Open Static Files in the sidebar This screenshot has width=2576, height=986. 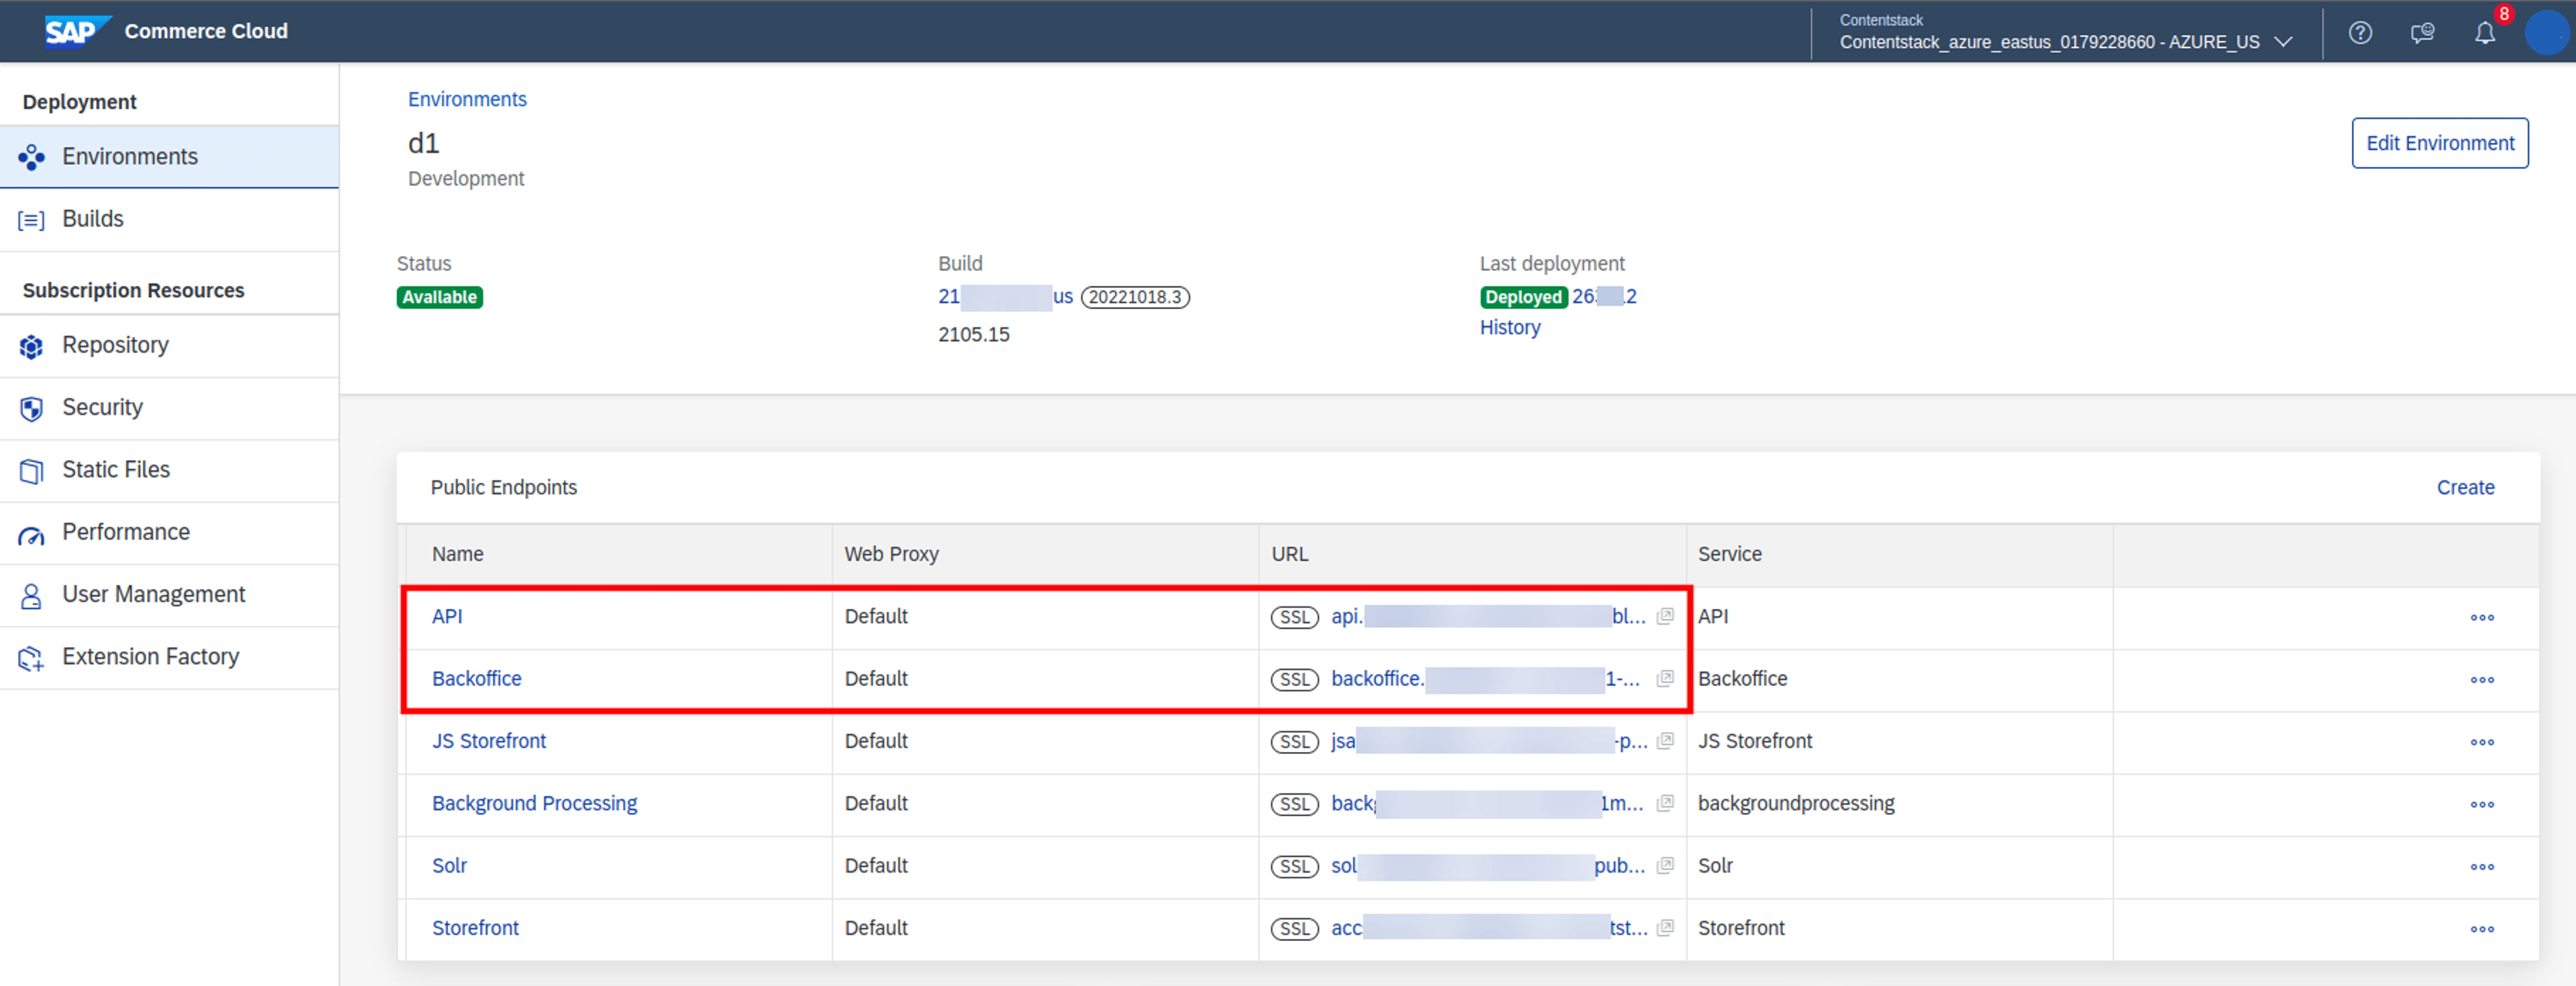(x=169, y=470)
